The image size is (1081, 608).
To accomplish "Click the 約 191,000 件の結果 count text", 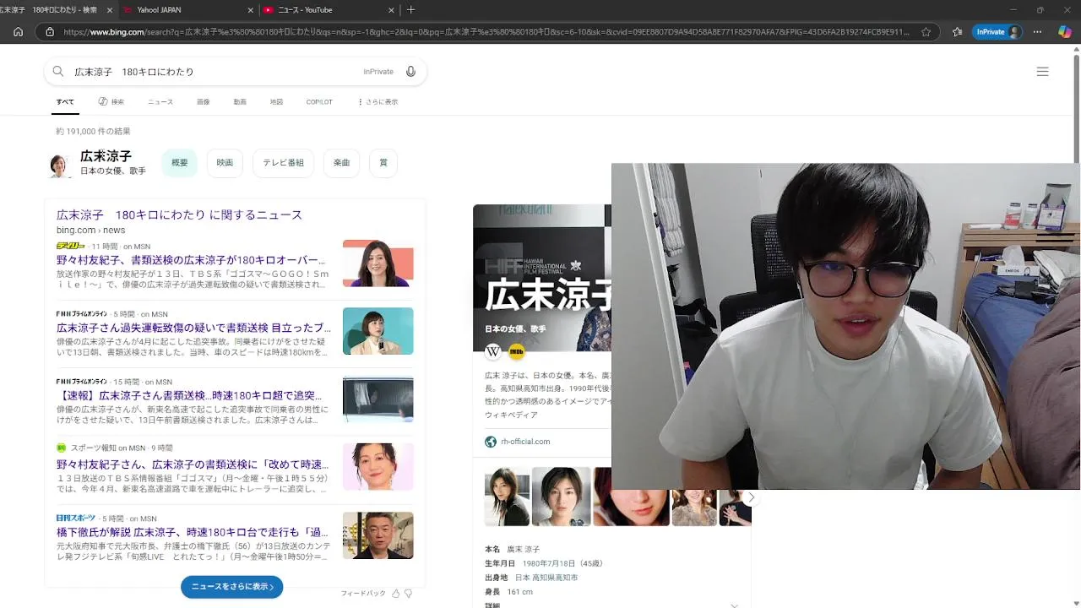I will coord(93,132).
